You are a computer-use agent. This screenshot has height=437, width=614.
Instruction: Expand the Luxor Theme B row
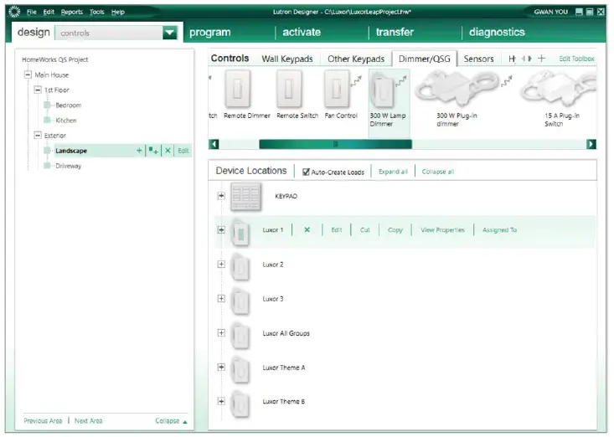click(221, 401)
